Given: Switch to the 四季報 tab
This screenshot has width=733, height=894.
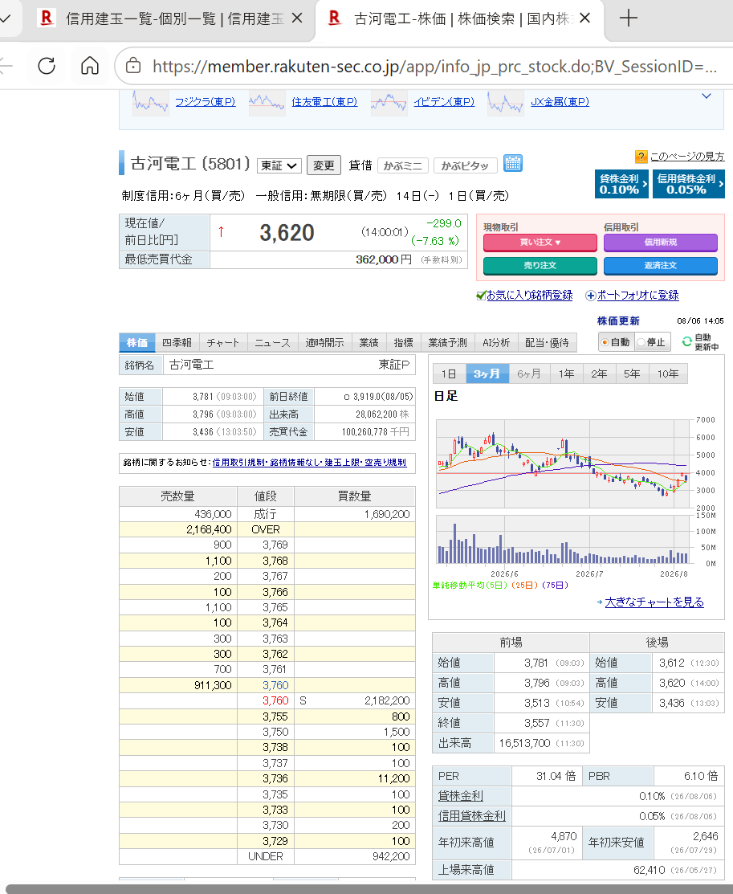Looking at the screenshot, I should pos(177,343).
